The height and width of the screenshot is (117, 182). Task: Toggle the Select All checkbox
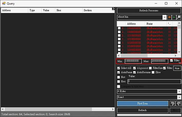[x=118, y=68]
